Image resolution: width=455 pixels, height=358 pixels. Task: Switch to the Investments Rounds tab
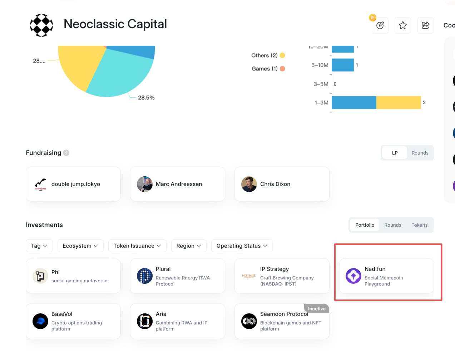(392, 225)
